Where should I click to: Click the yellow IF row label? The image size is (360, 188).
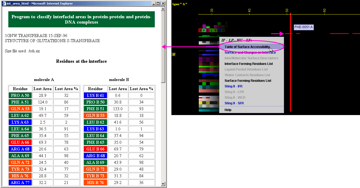point(174,54)
